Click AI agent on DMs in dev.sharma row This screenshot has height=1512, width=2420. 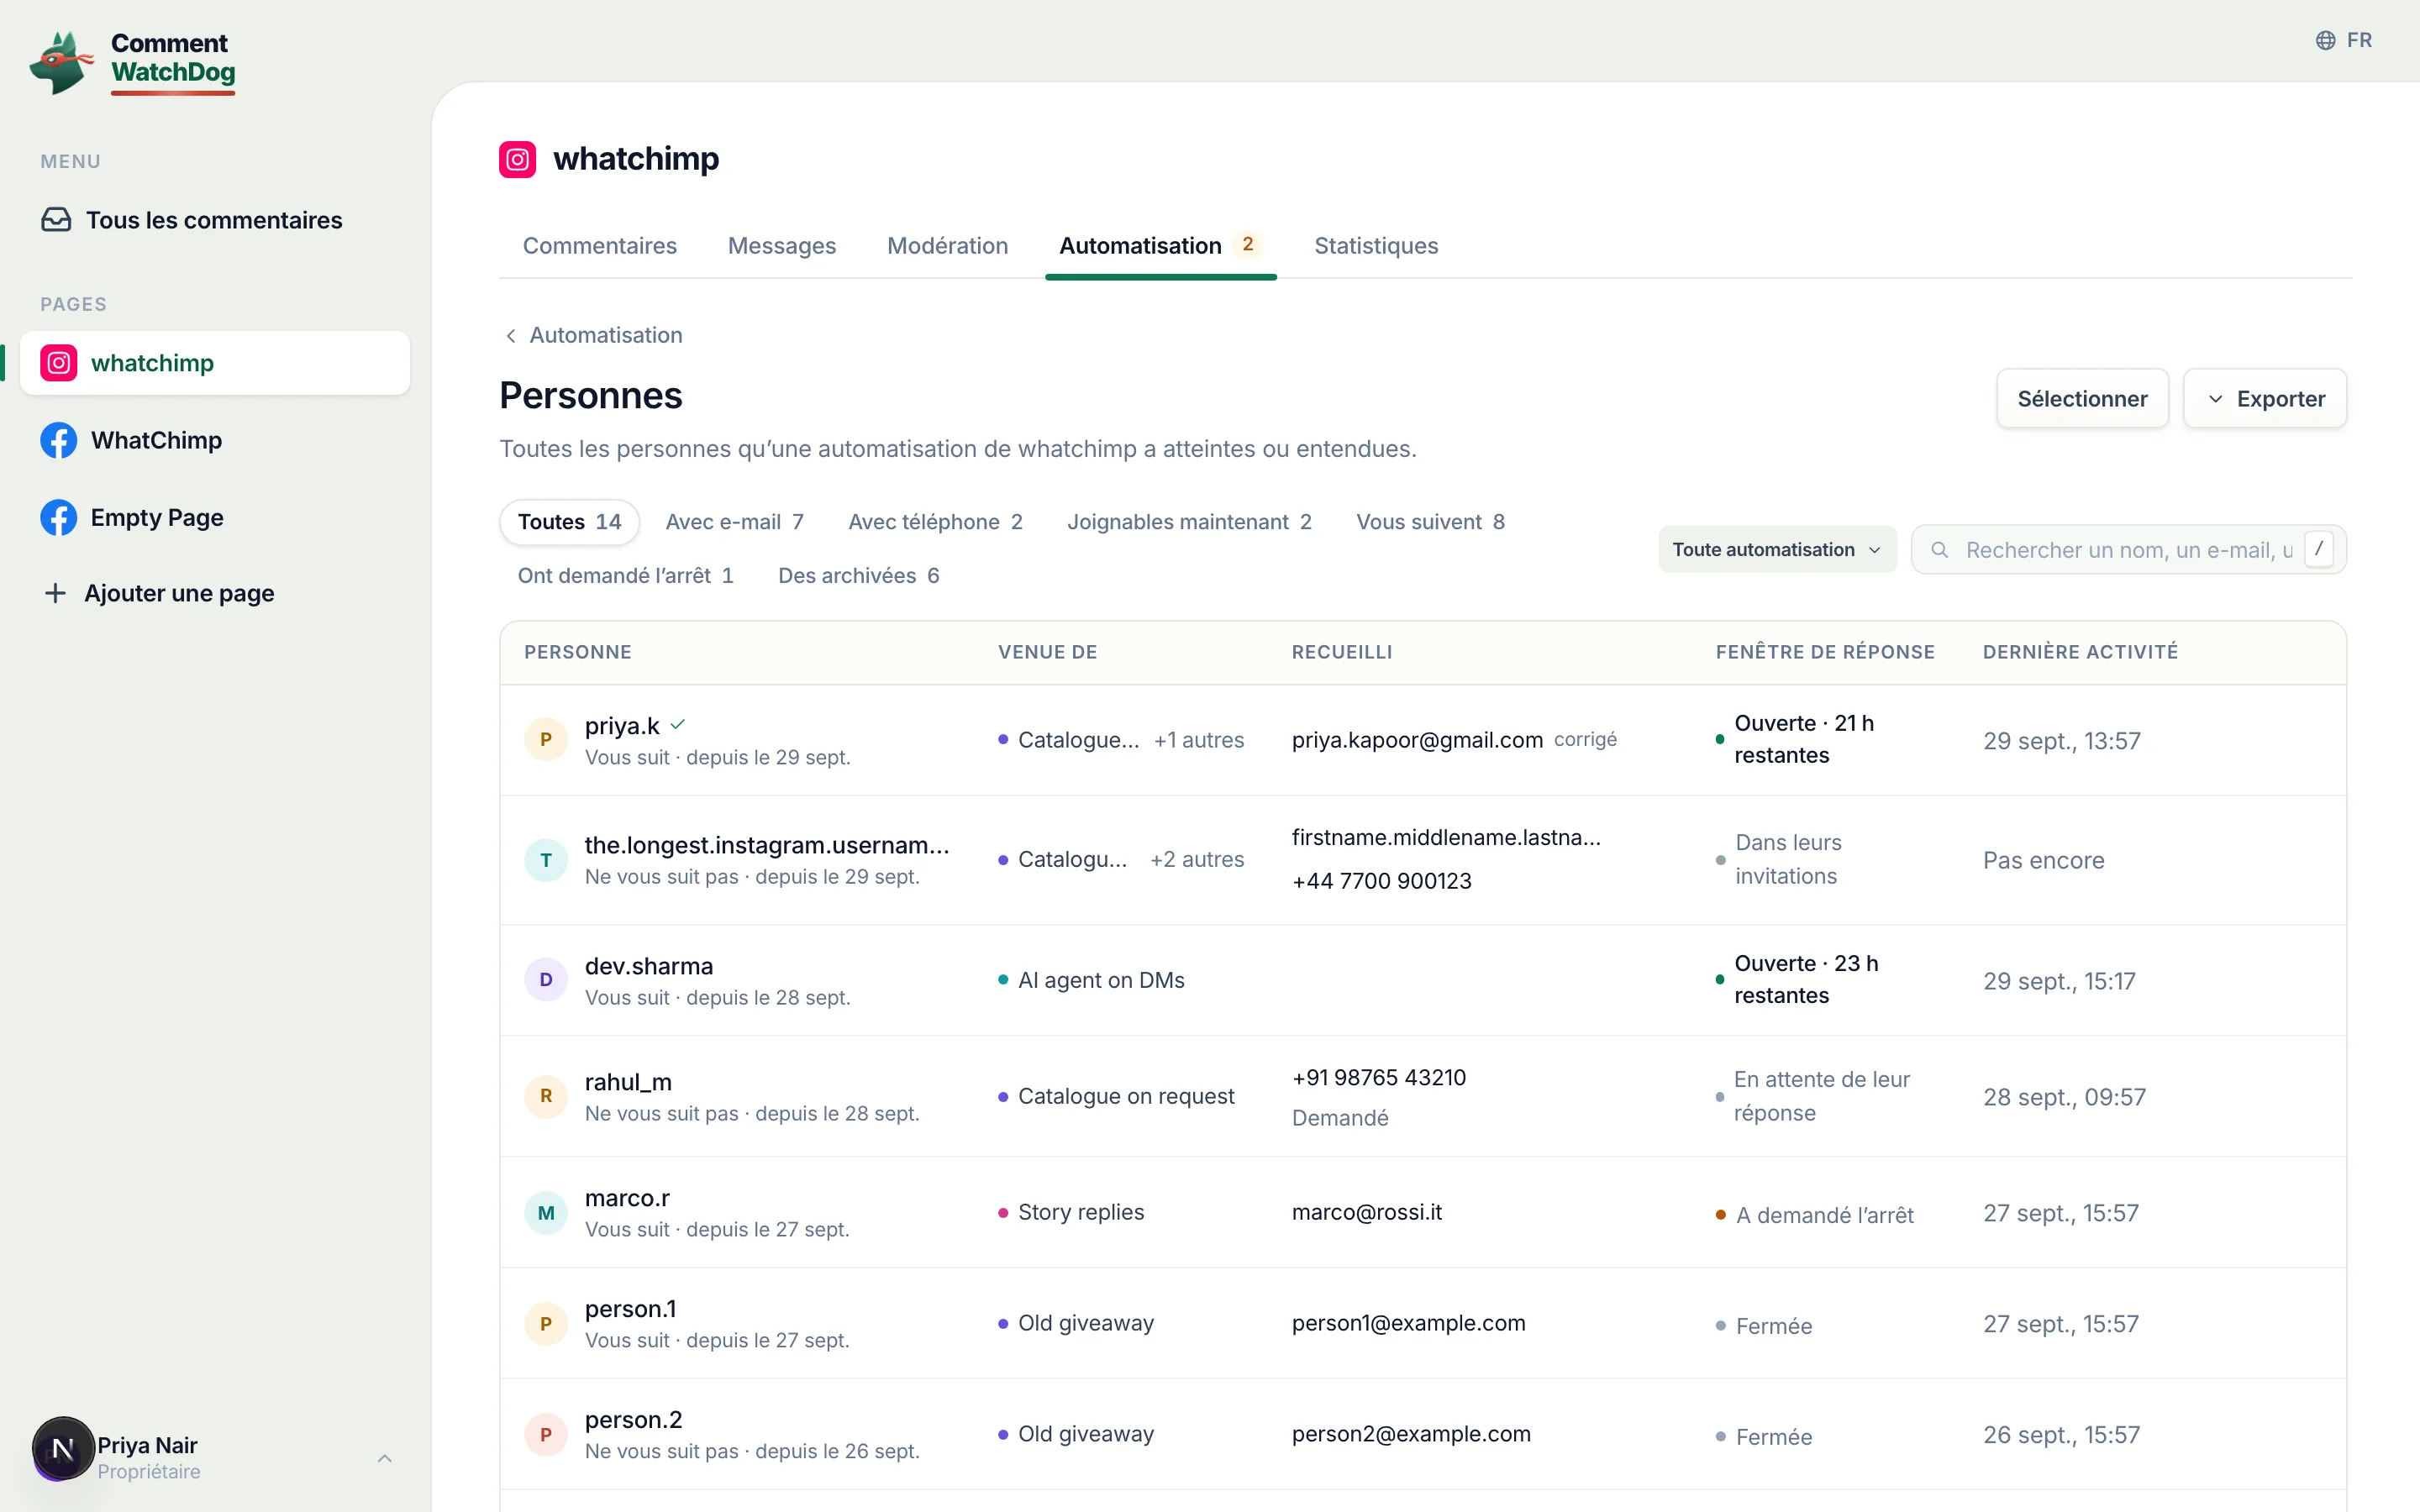click(1101, 980)
